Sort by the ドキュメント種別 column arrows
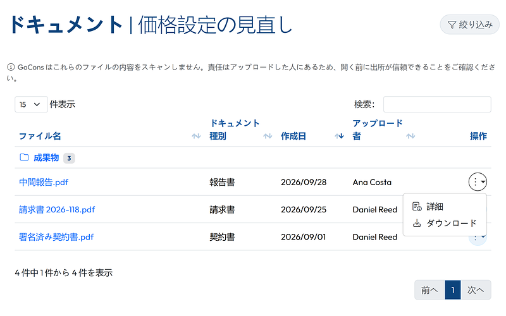 [268, 136]
